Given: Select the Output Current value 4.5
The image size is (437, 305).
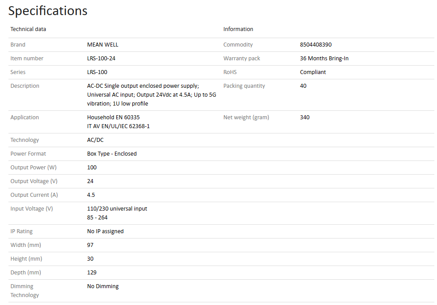Looking at the screenshot, I should click(91, 195).
